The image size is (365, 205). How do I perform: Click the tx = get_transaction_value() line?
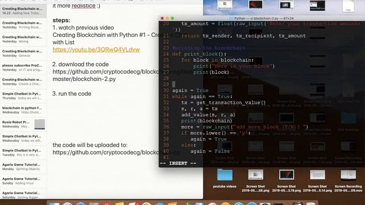[x=223, y=102]
